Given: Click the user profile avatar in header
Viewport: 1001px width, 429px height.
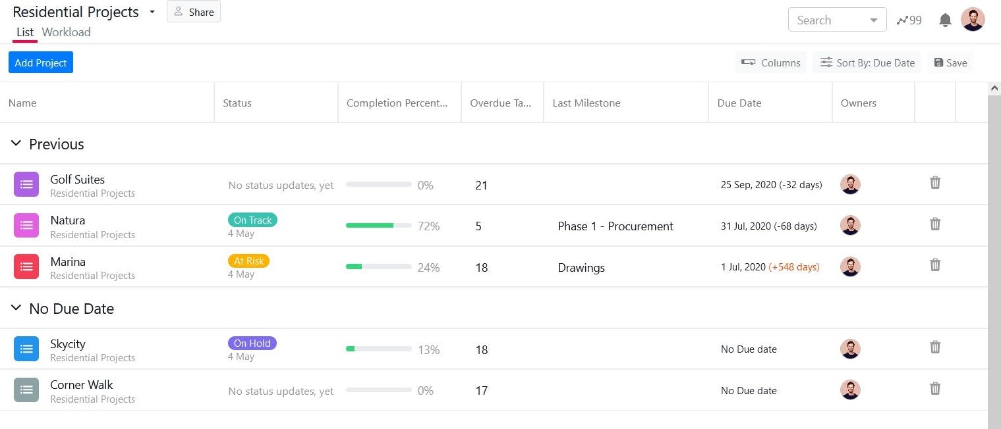Looking at the screenshot, I should click(973, 20).
